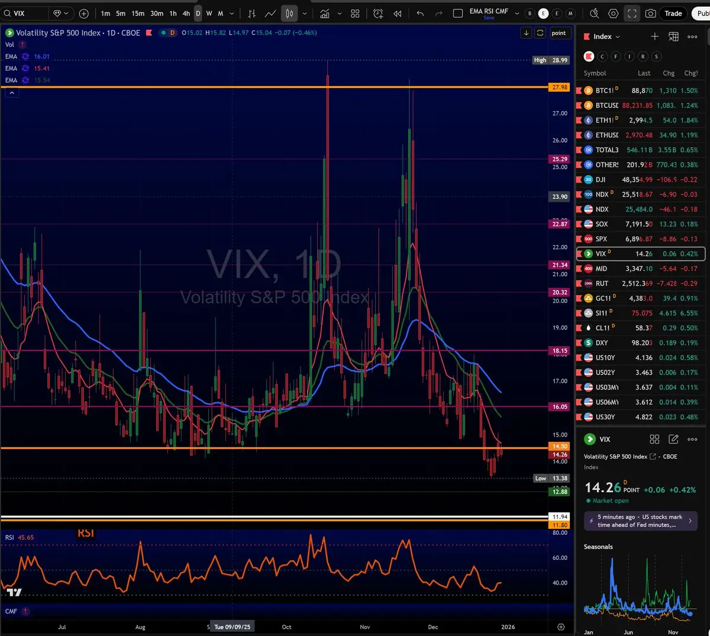Select the D daily timeframe
710x636 pixels.
198,13
